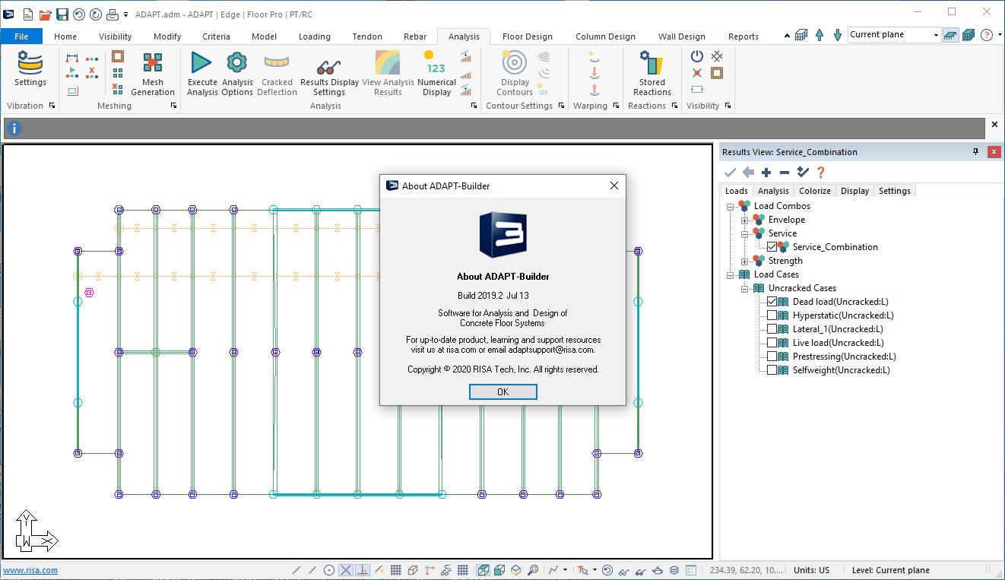Open the www.risa.com link

point(30,570)
